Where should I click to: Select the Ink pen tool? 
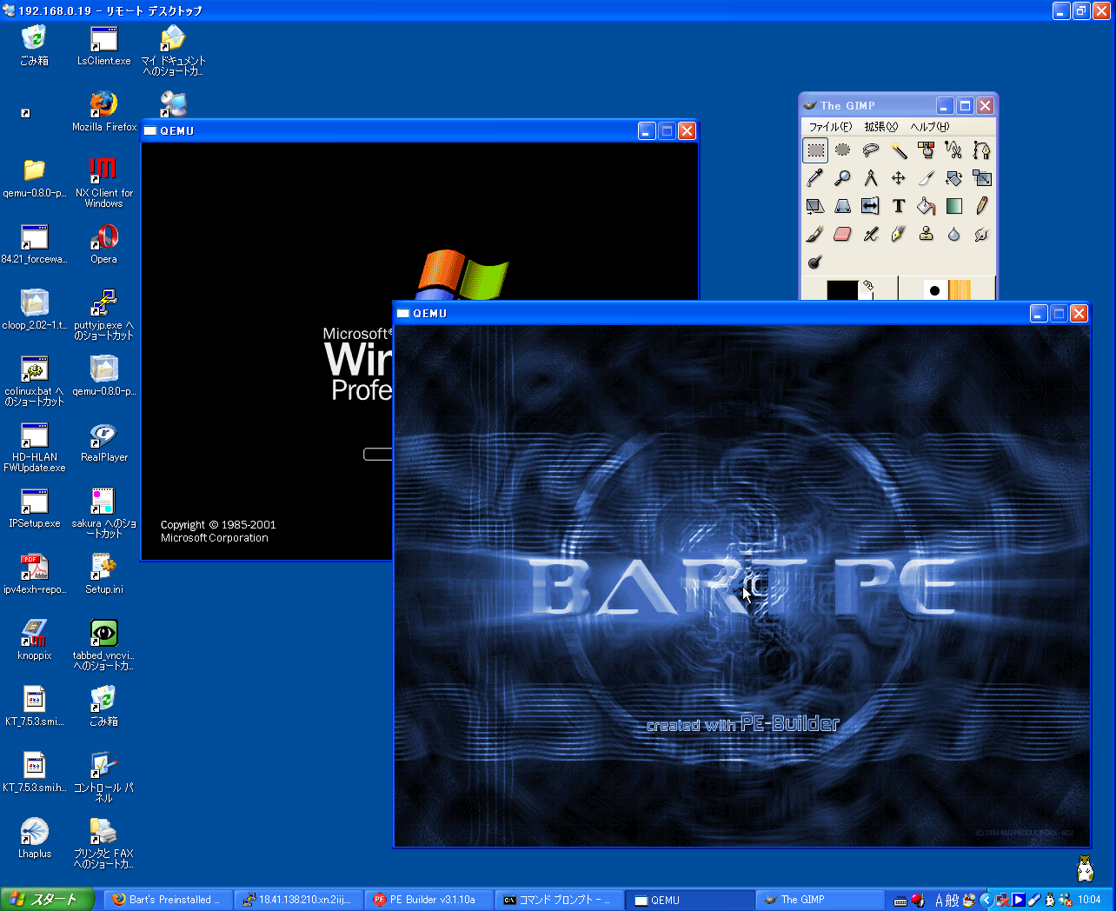(x=899, y=234)
